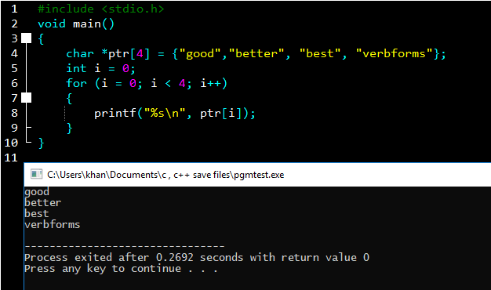The height and width of the screenshot is (290, 491).
Task: Click the closing brace on line 10
Action: point(41,143)
